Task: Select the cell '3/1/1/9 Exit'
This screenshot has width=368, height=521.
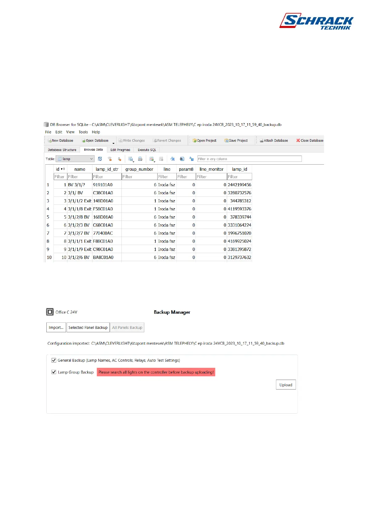Action: [80, 249]
